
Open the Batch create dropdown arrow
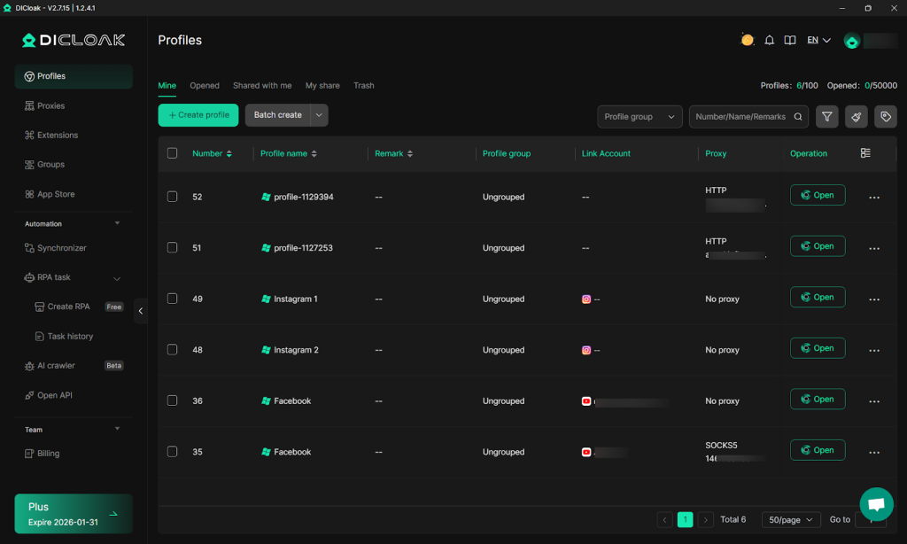pyautogui.click(x=319, y=115)
